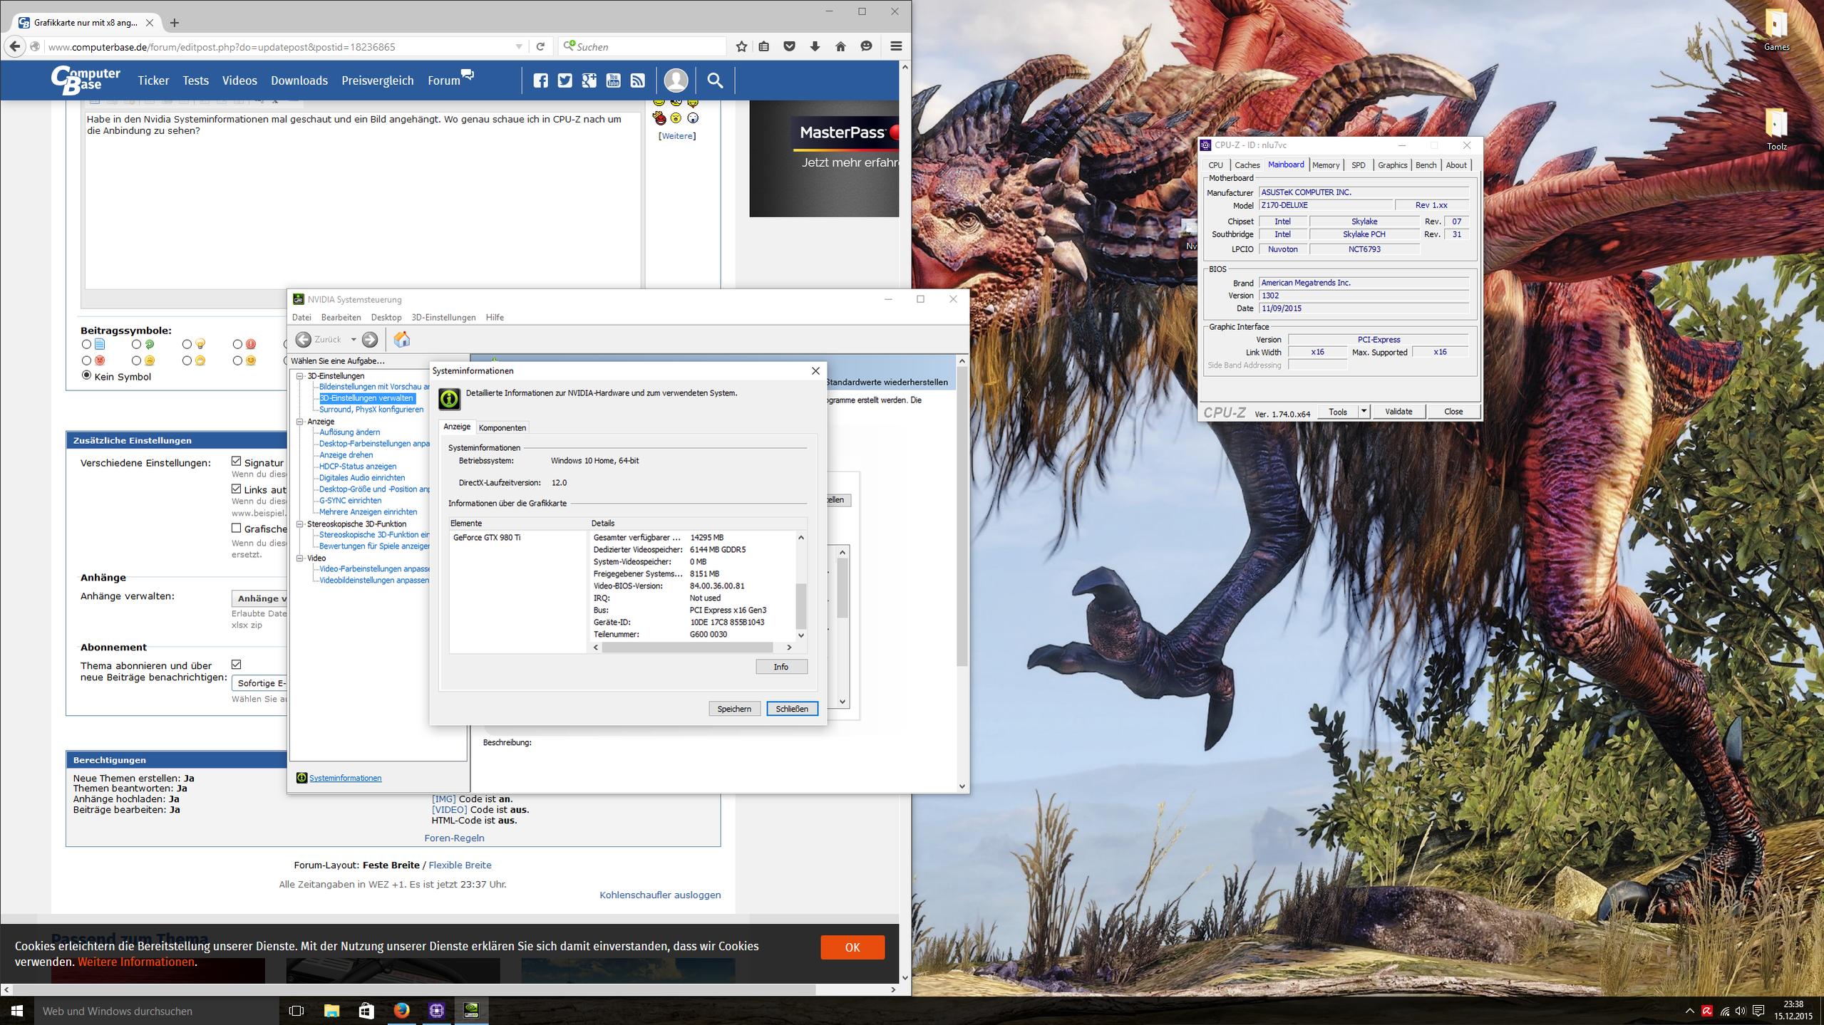Open the CPU-Z Tools dropdown arrow
The height and width of the screenshot is (1025, 1824).
[1363, 411]
